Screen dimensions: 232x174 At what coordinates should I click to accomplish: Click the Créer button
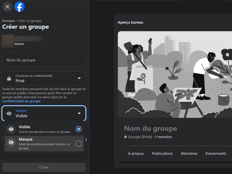click(44, 167)
